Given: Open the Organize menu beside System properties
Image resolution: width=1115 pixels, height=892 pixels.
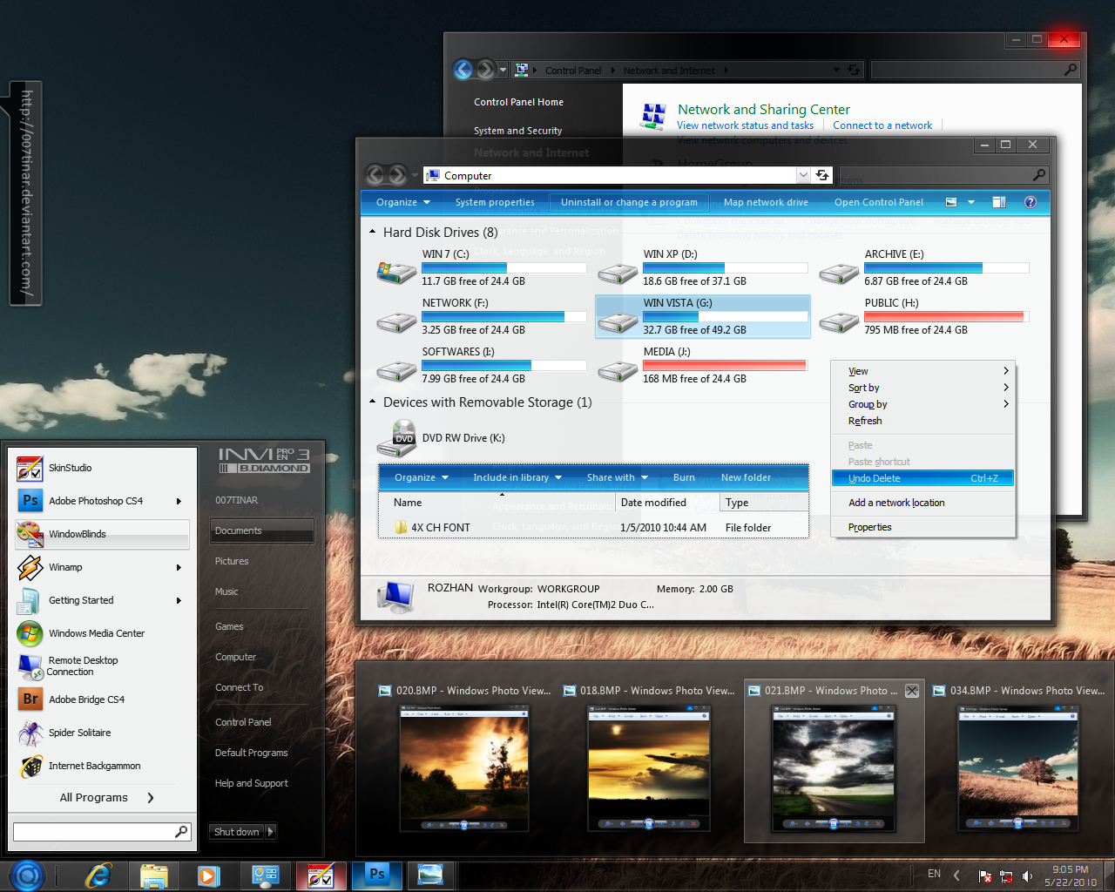Looking at the screenshot, I should click(x=403, y=202).
